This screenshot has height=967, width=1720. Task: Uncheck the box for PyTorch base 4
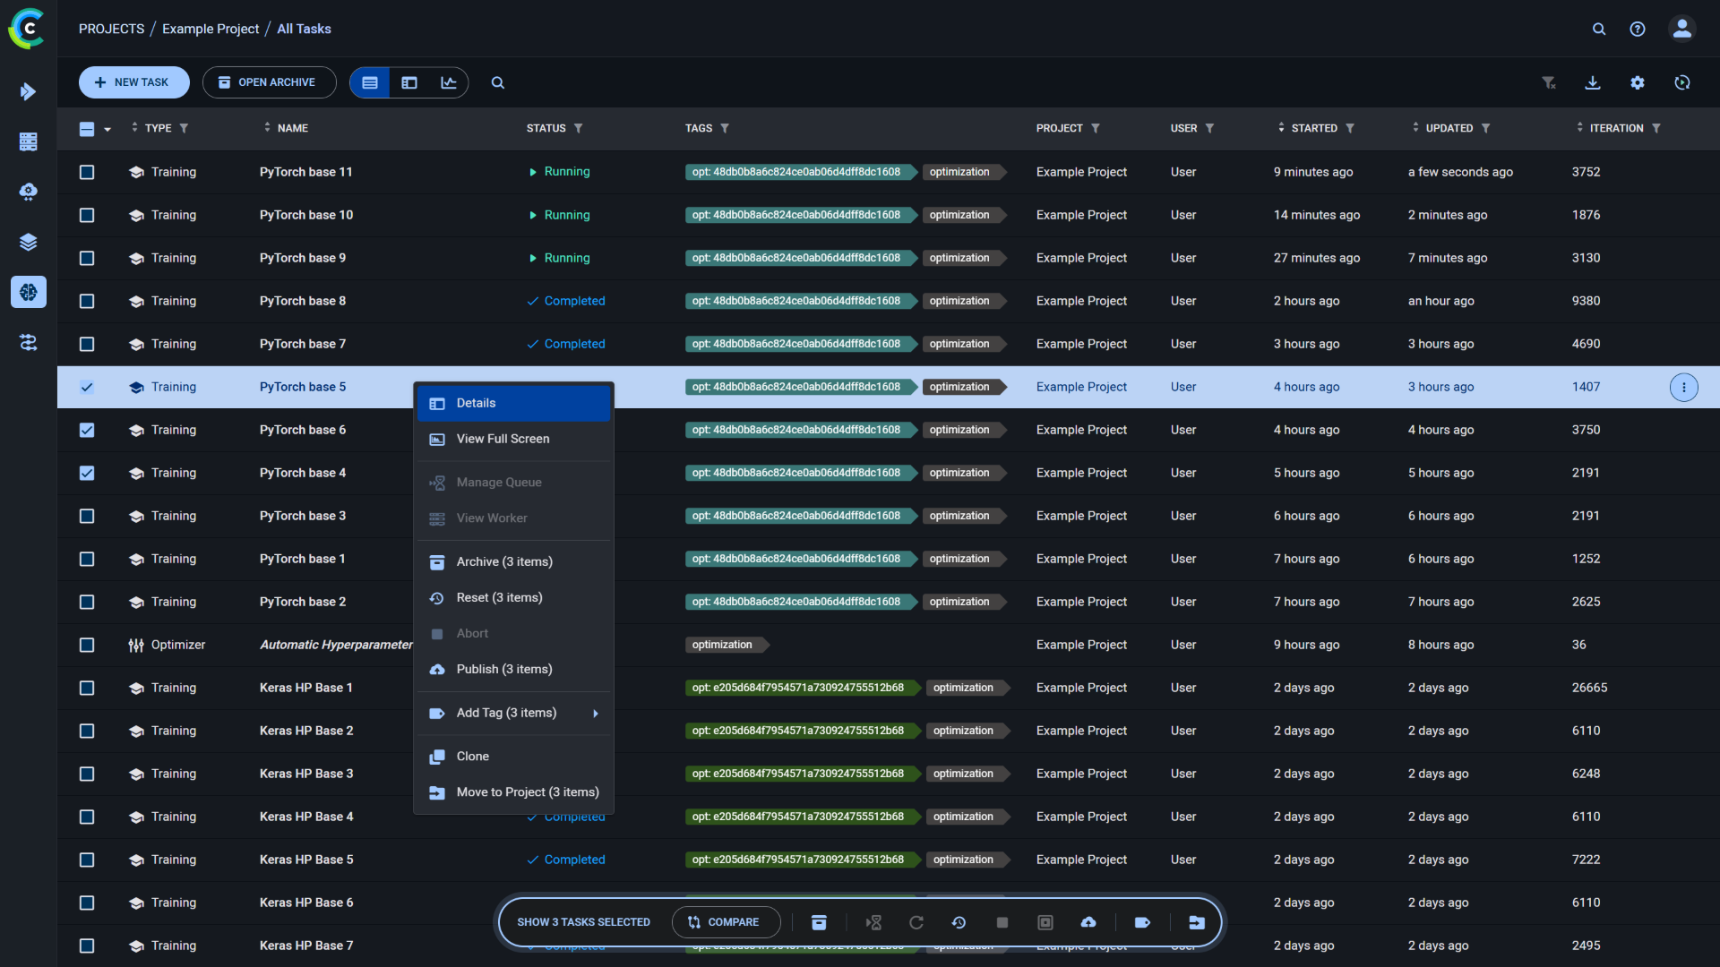pos(87,473)
